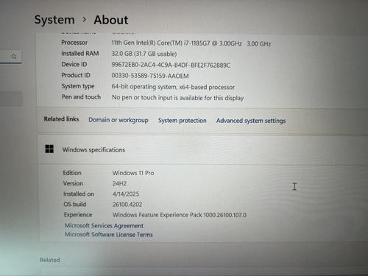Open Domain or workgroup link
This screenshot has height=276, width=368.
click(x=118, y=120)
